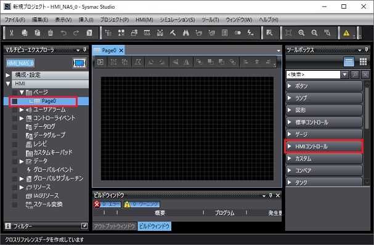Close the Page0 editor tab
Screen dimensions: 374x245
tap(121, 50)
